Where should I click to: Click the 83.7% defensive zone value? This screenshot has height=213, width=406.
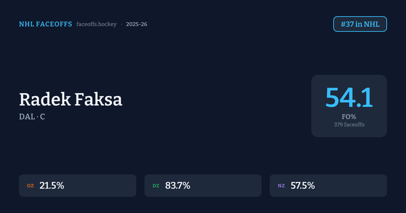tap(178, 186)
